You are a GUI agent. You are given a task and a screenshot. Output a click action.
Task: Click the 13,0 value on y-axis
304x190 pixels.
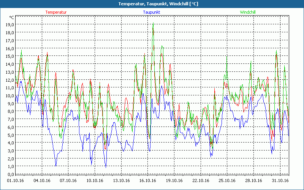coord(10,72)
